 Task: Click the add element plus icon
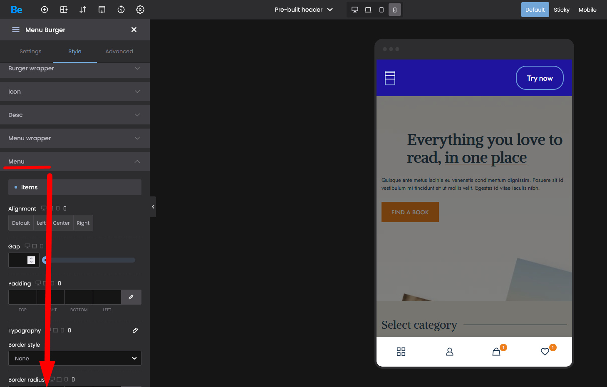click(x=45, y=10)
